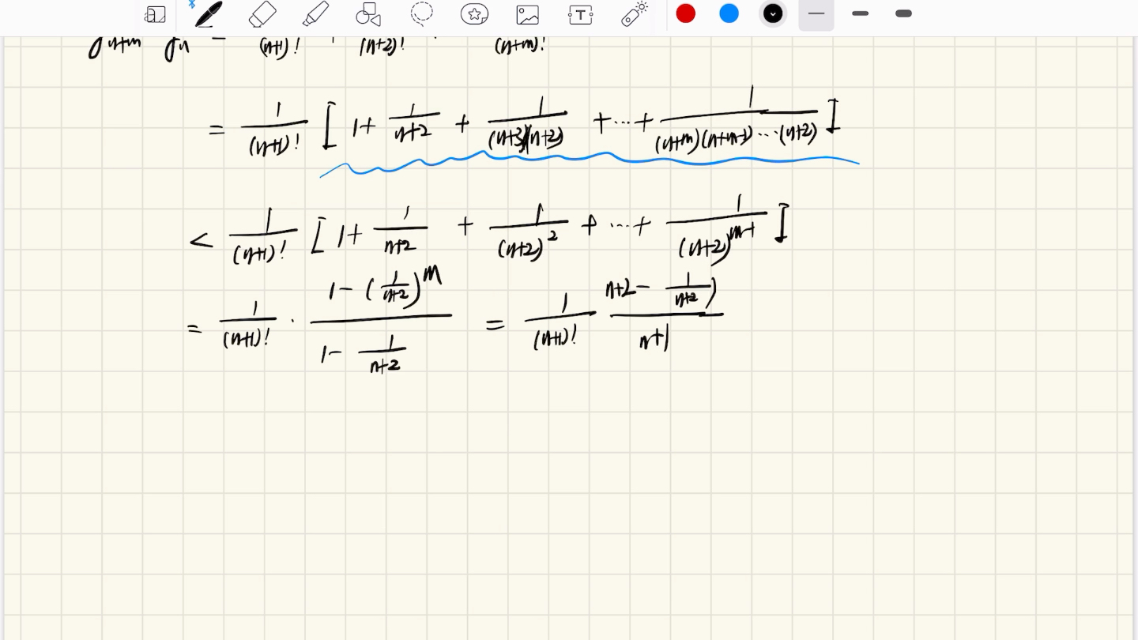Select the Pen tool
This screenshot has height=640, width=1138.
coord(209,14)
